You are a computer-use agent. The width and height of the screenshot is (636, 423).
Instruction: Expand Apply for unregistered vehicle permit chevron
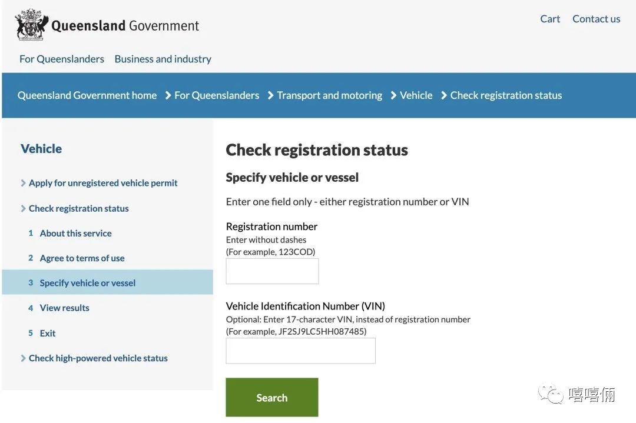tap(24, 183)
